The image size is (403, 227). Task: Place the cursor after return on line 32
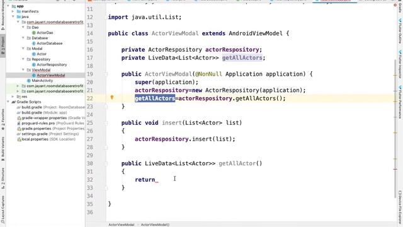156,180
